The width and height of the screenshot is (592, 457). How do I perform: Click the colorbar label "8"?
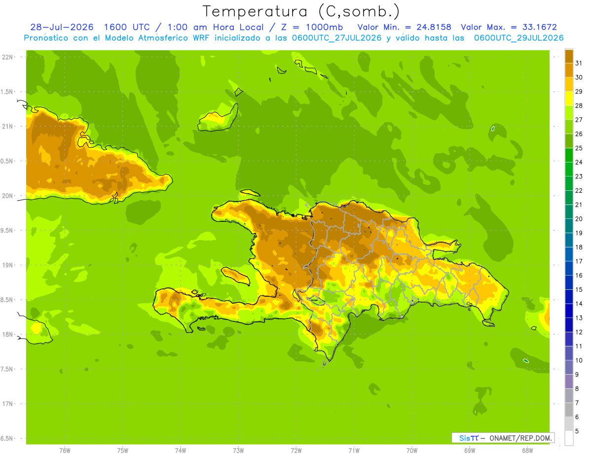[x=577, y=389]
